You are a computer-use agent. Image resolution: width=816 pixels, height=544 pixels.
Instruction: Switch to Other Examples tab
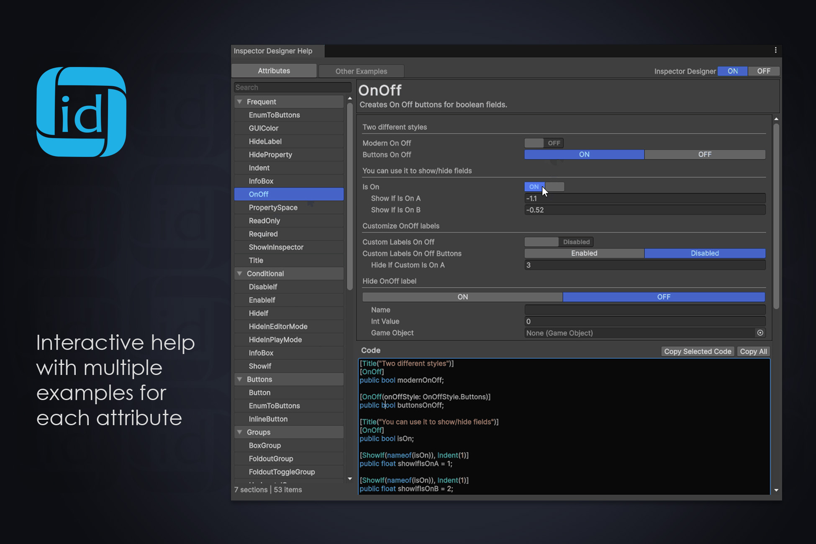[361, 71]
